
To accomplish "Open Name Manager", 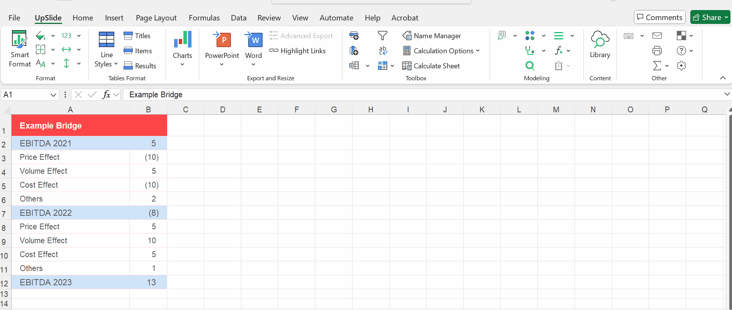I will pos(432,36).
